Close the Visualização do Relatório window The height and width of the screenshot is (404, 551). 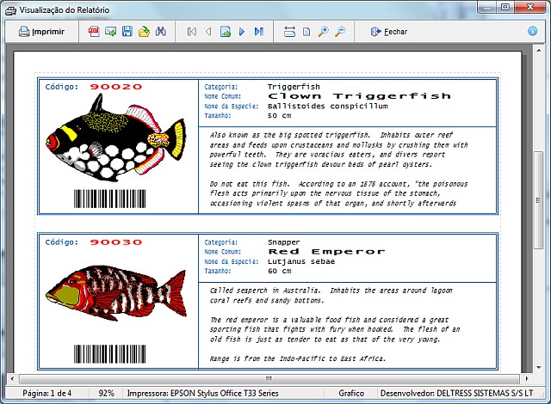pyautogui.click(x=530, y=7)
